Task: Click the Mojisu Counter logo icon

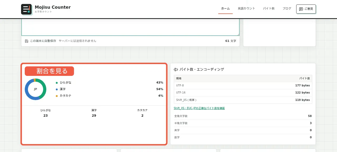Action: 26,9
